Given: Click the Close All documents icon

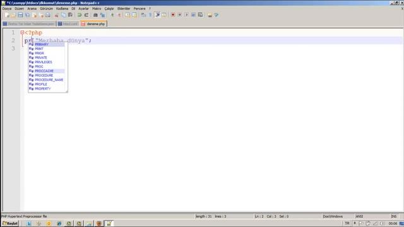Looking at the screenshot, I should coord(41,15).
